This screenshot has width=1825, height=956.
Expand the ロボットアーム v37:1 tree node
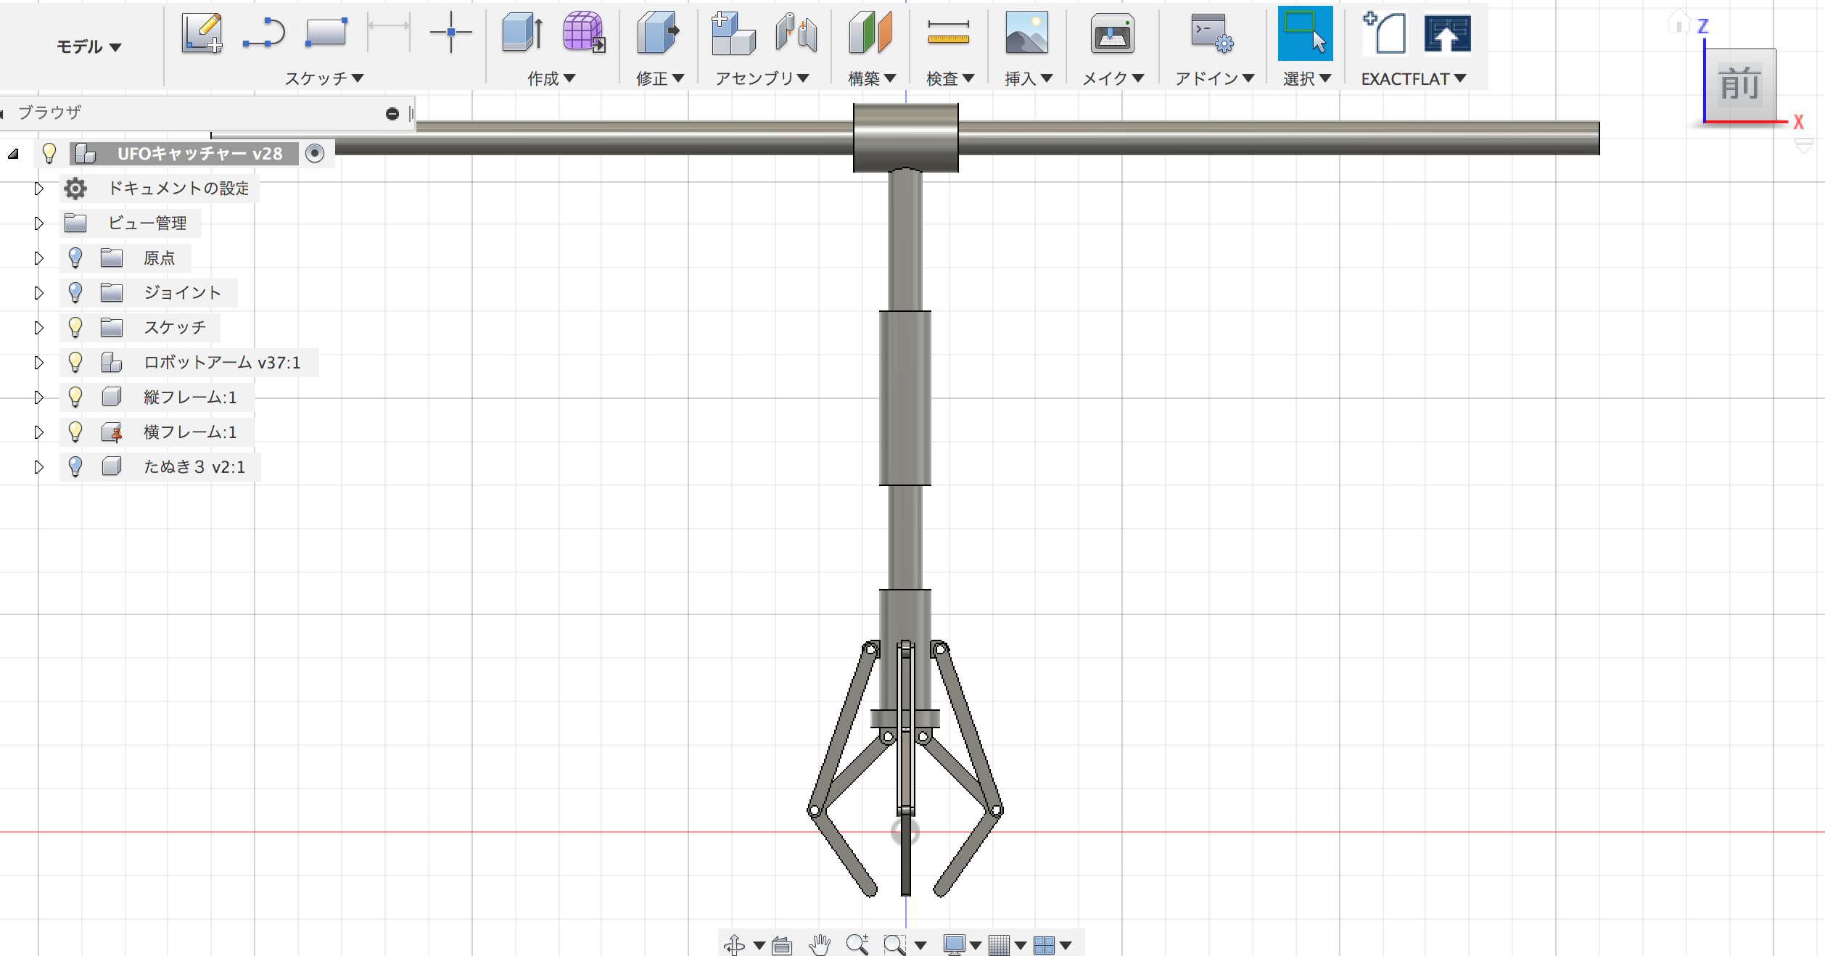[x=39, y=362]
